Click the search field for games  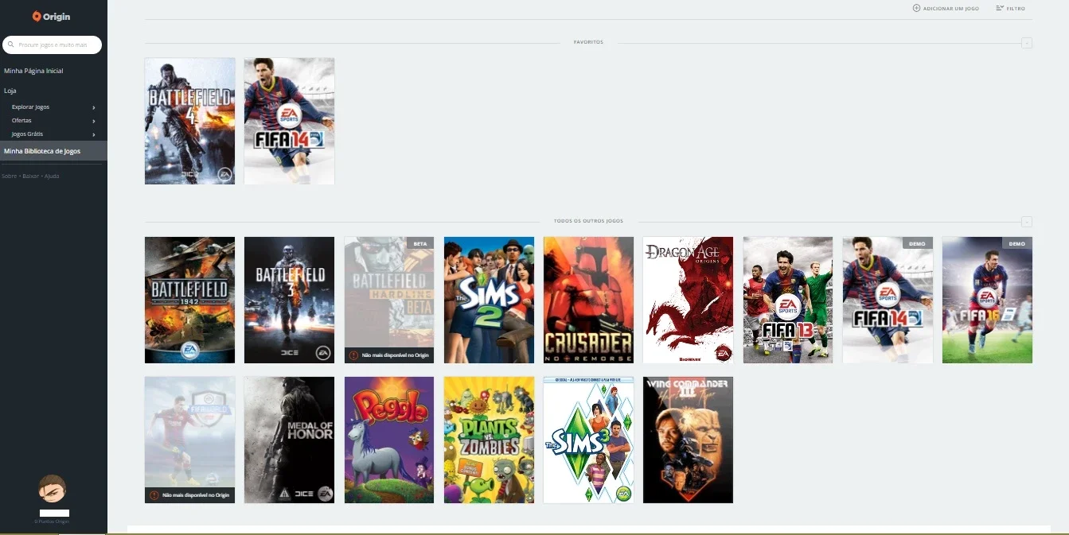pos(53,45)
